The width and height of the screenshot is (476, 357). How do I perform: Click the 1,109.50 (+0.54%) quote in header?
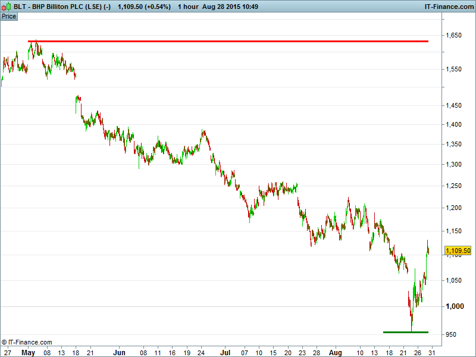point(144,7)
